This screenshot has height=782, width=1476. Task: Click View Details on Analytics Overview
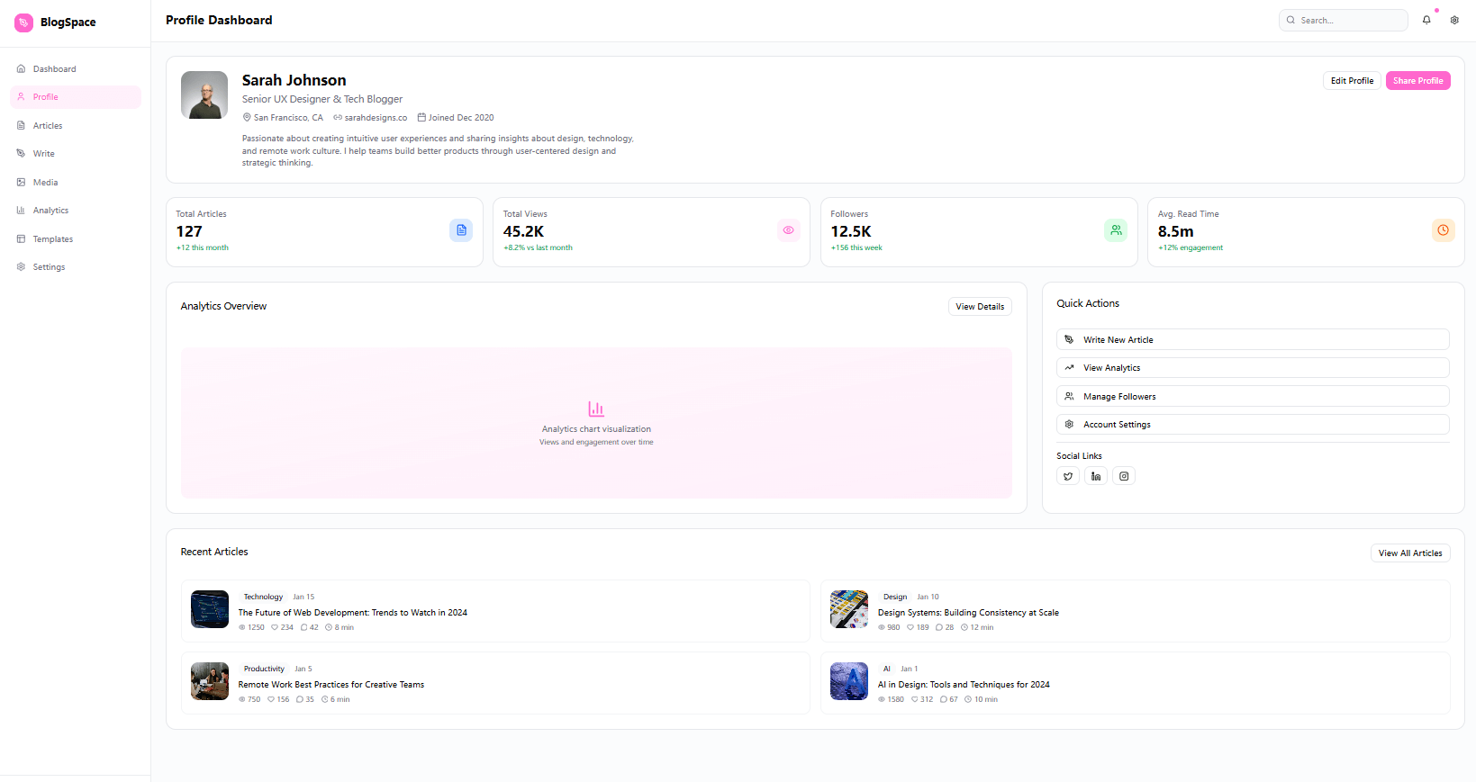pyautogui.click(x=980, y=307)
